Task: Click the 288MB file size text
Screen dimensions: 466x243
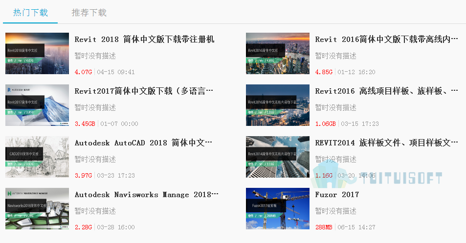Action: [x=324, y=227]
